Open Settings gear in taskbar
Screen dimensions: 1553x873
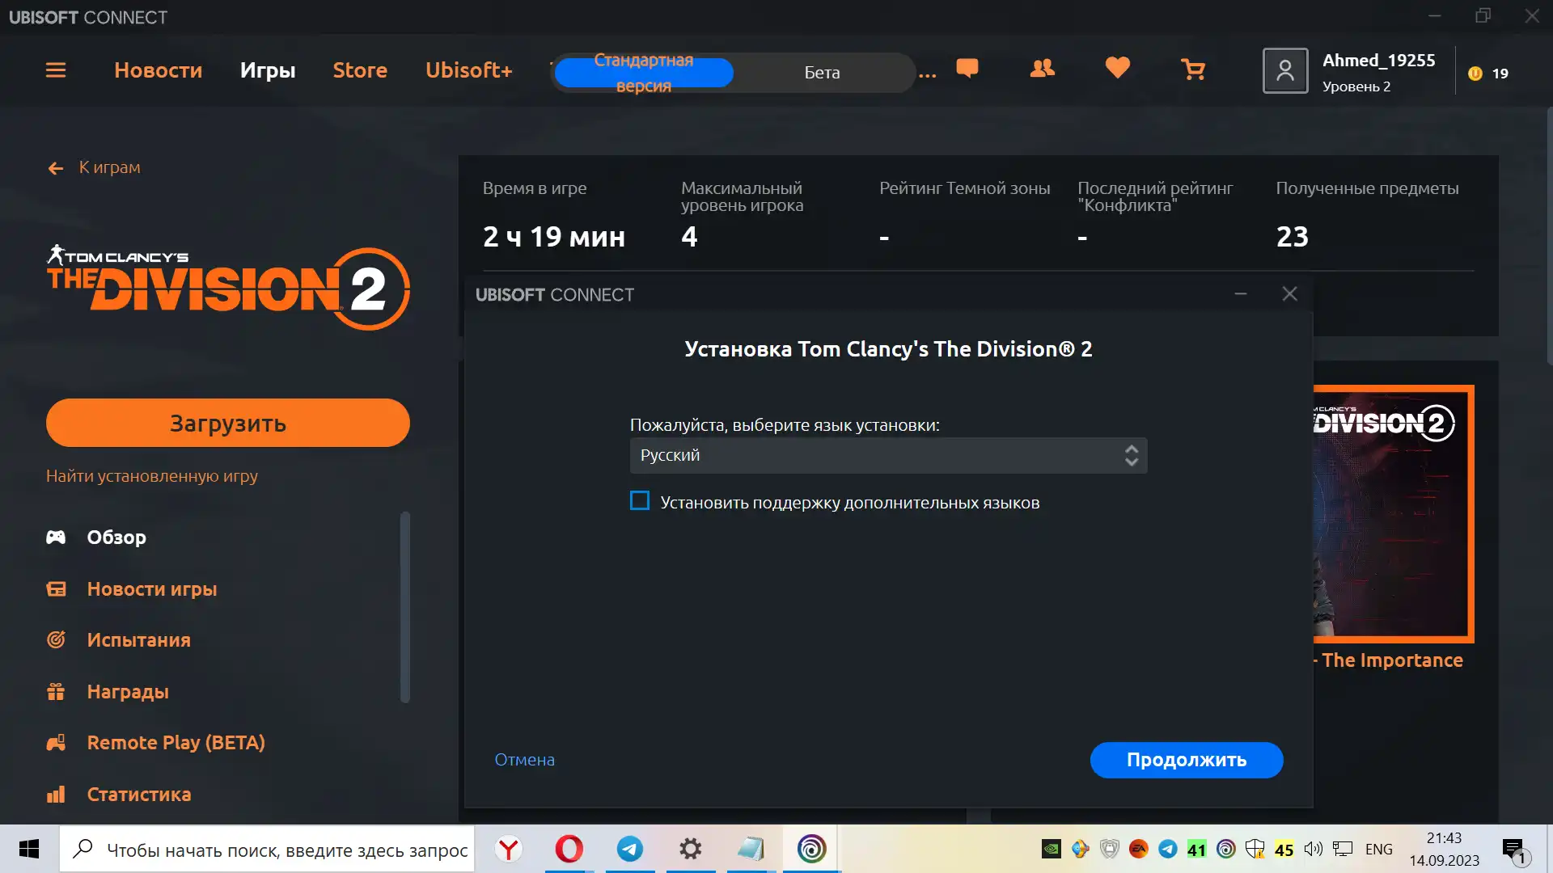tap(691, 849)
